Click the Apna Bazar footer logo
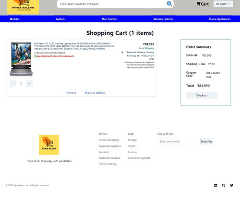This screenshot has width=240, height=202. (x=49, y=145)
